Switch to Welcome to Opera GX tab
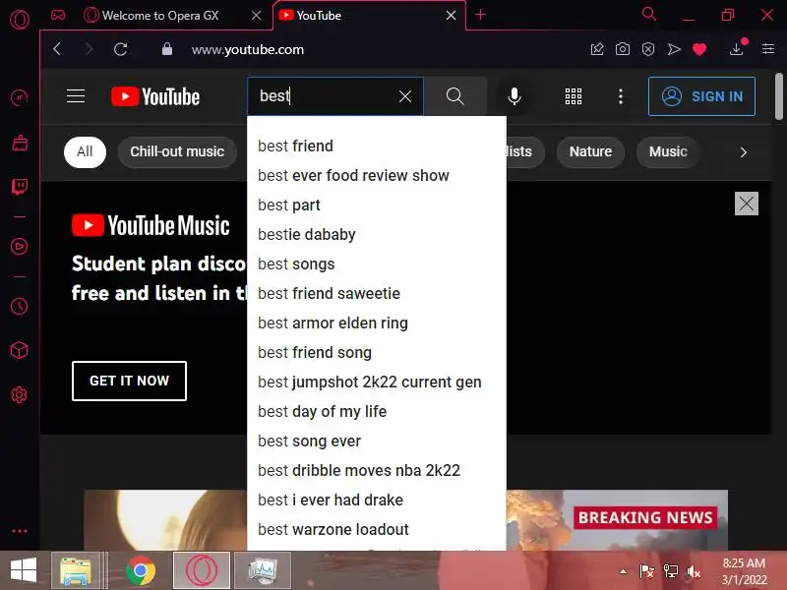The image size is (787, 590). coord(160,16)
